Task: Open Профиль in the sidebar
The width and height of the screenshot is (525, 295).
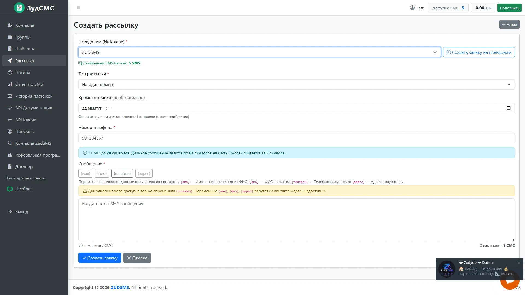Action: click(x=34, y=131)
